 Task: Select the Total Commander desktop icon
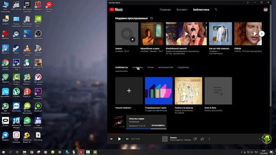pyautogui.click(x=38, y=123)
